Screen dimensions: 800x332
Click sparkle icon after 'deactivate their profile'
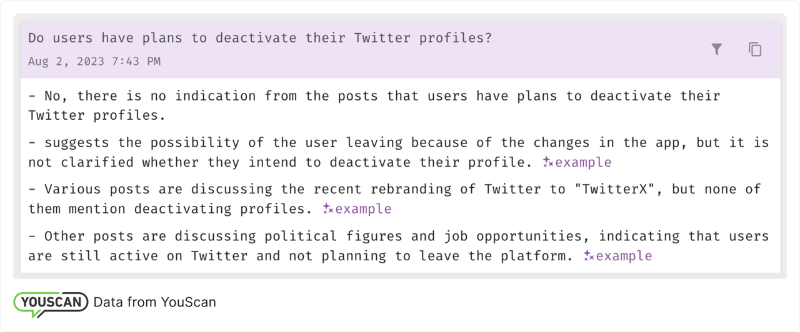pos(548,162)
